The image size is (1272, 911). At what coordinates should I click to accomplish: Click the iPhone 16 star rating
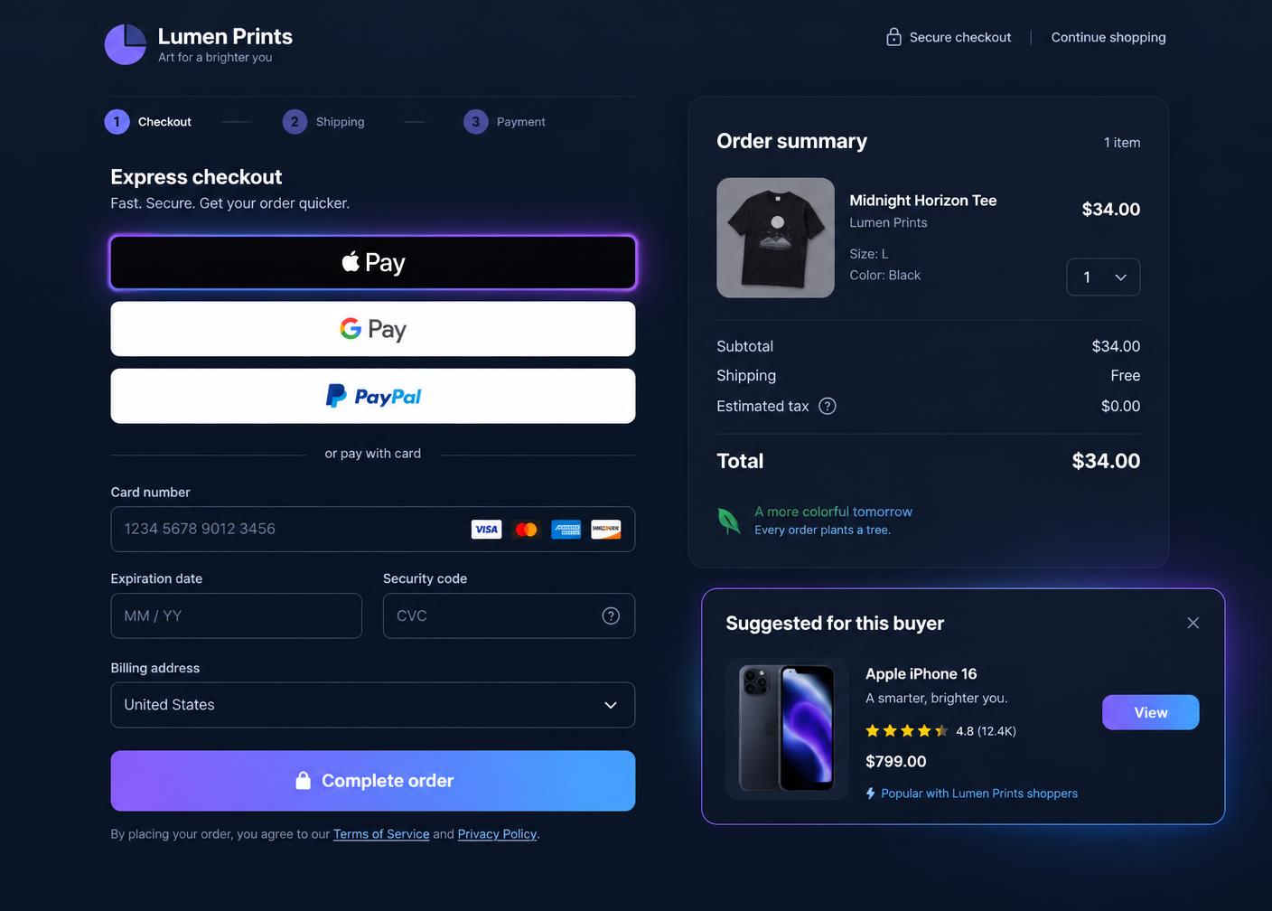click(x=906, y=731)
